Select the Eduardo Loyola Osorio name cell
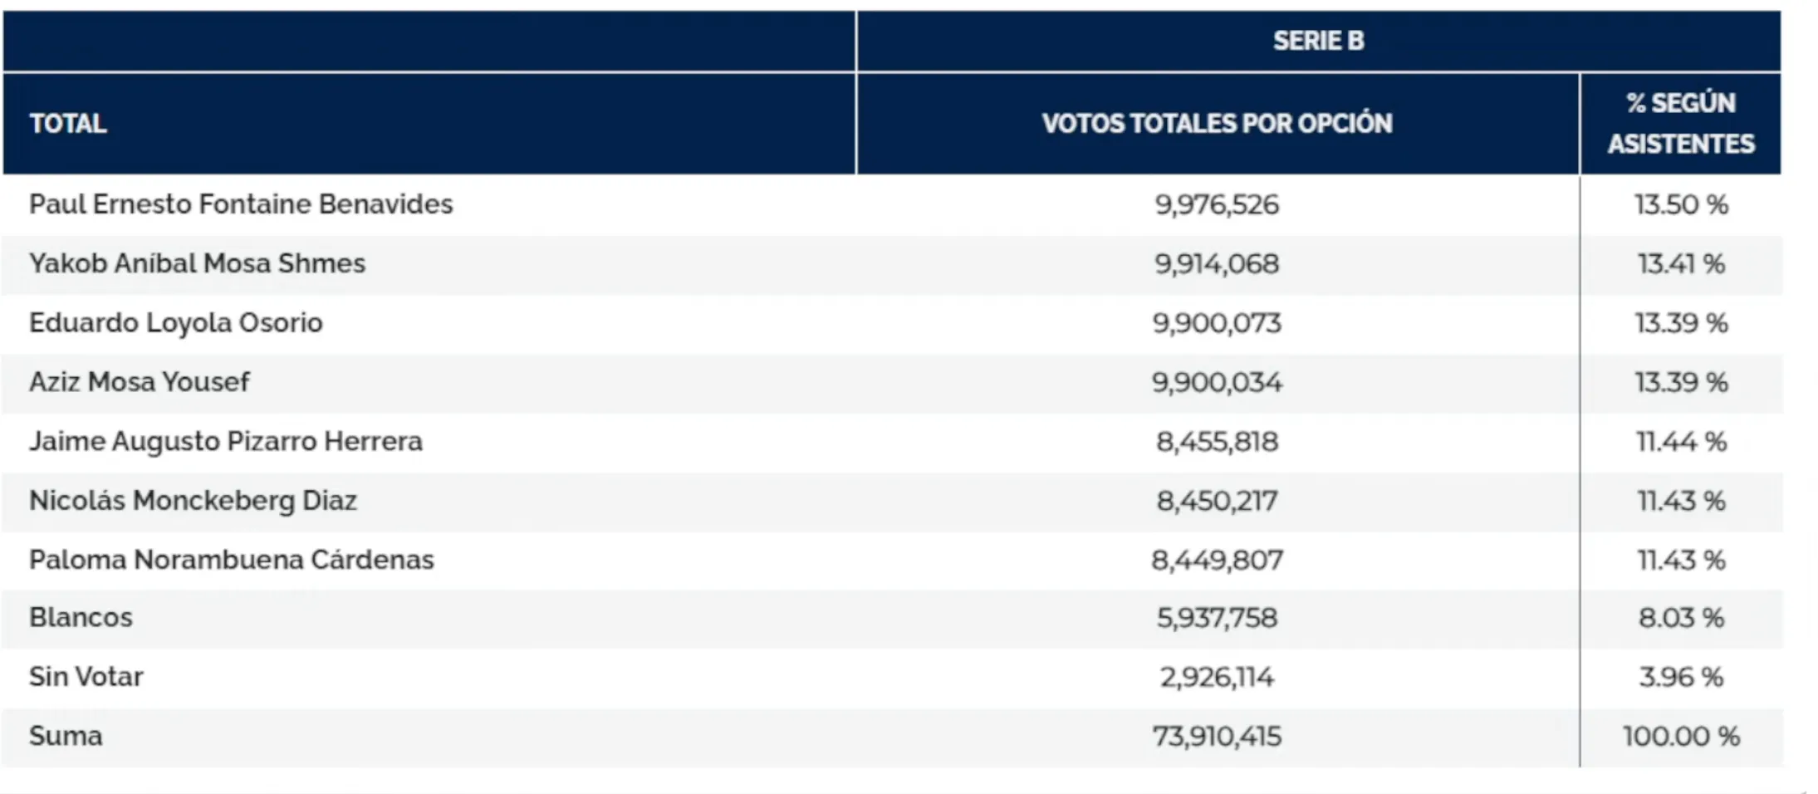Screen dimensions: 1818x794 pos(175,322)
